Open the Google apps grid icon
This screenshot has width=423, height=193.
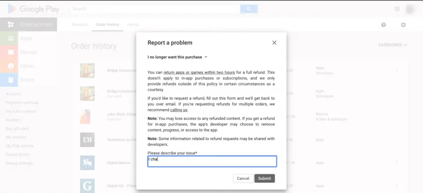397,9
